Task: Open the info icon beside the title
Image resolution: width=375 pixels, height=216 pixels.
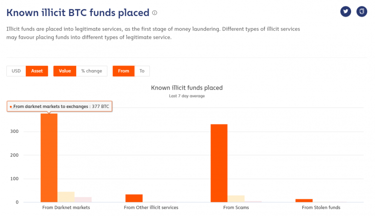Action: tap(155, 12)
